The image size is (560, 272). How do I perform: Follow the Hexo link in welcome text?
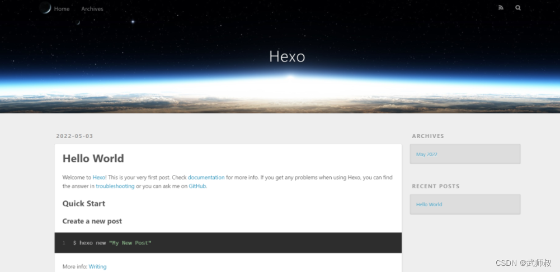(99, 177)
